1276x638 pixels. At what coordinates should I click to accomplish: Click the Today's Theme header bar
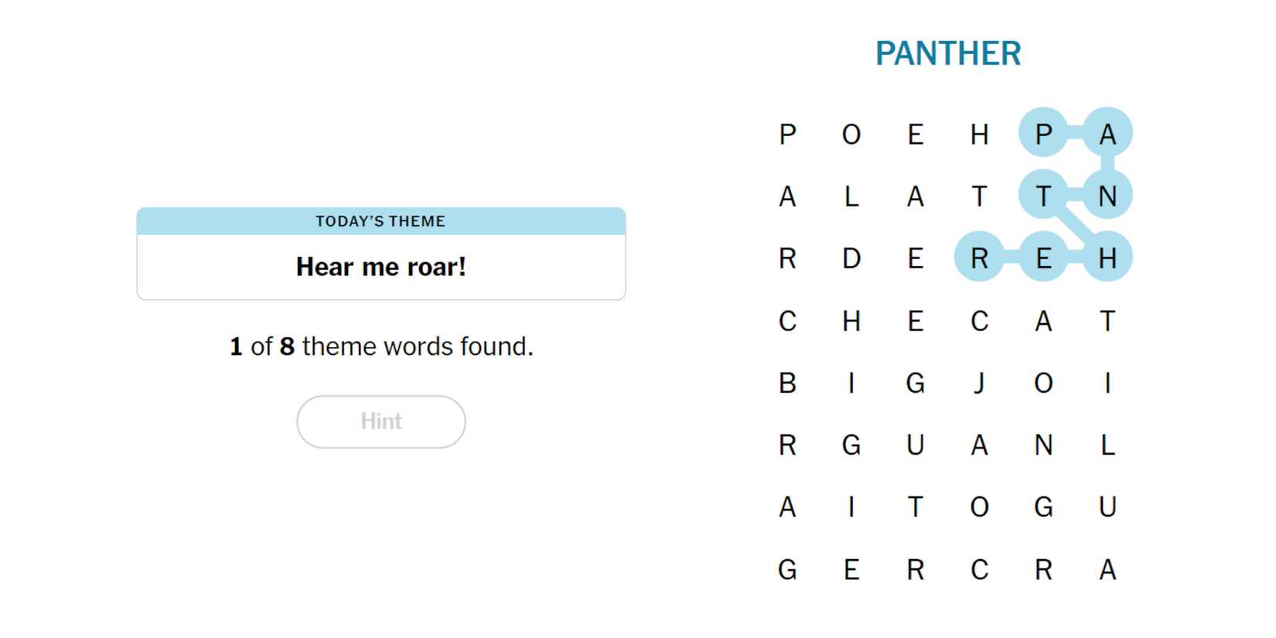(x=380, y=221)
